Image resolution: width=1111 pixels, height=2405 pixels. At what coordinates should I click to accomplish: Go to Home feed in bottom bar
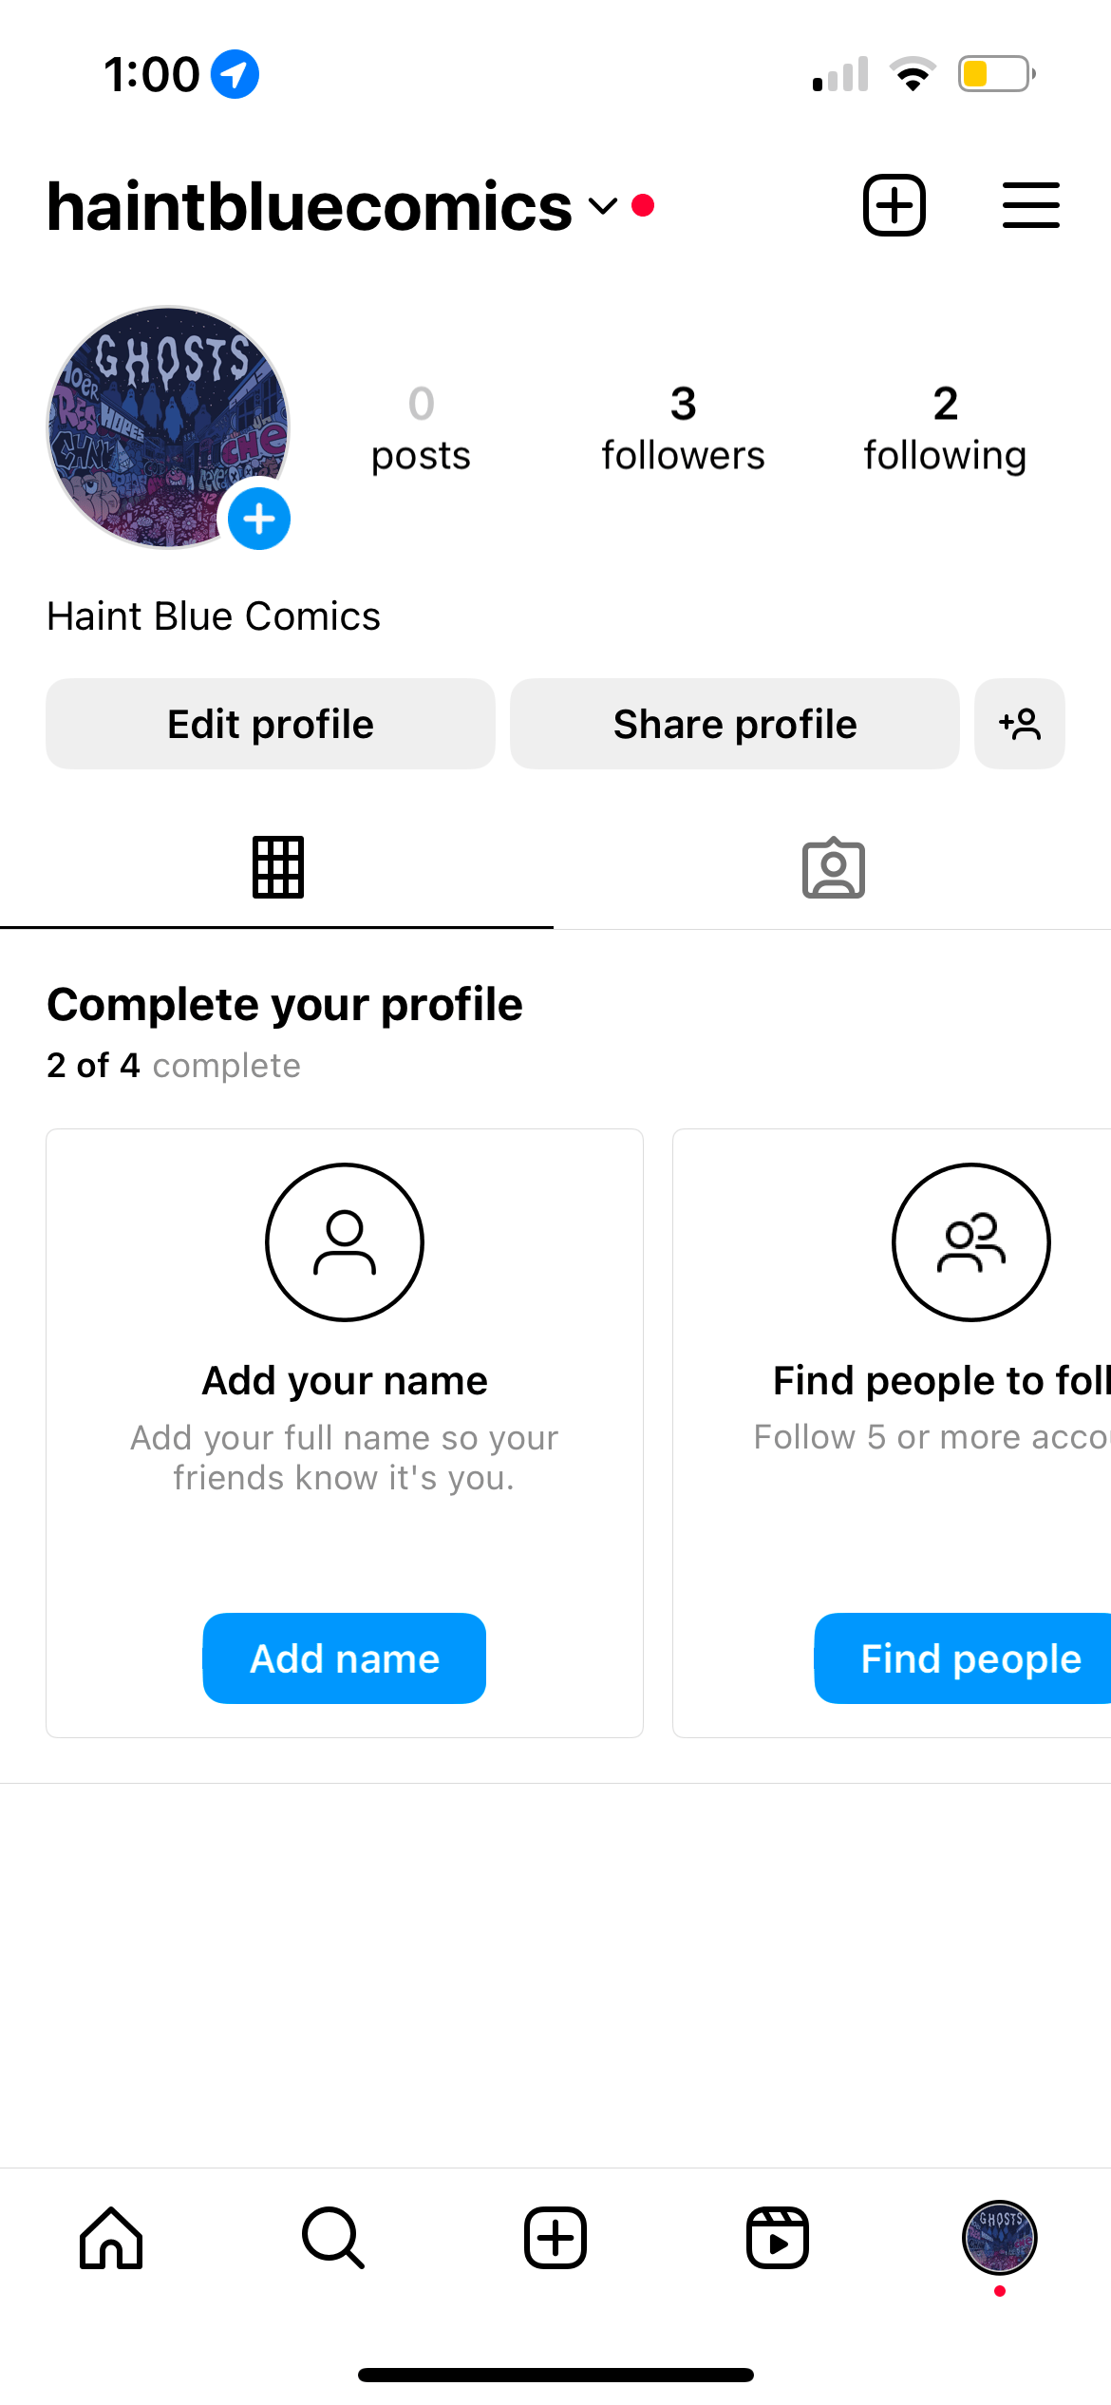click(x=111, y=2238)
